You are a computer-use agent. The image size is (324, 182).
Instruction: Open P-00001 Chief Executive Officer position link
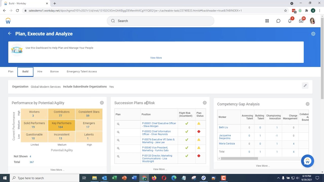tap(159, 125)
